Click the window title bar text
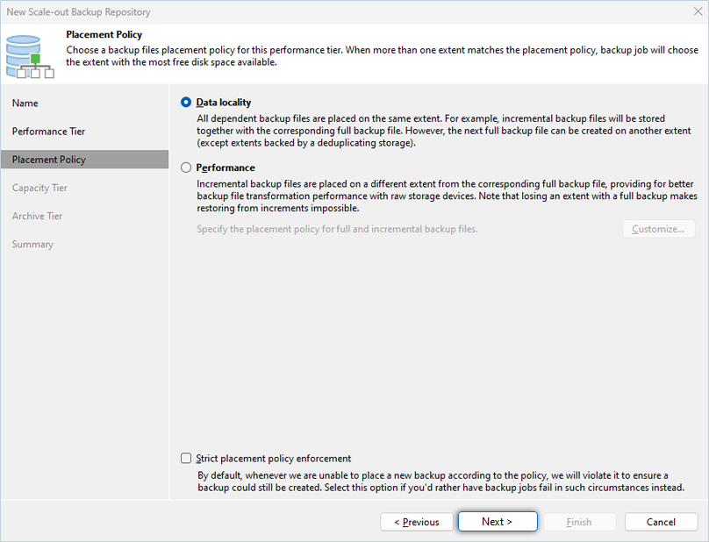This screenshot has width=709, height=542. [78, 12]
